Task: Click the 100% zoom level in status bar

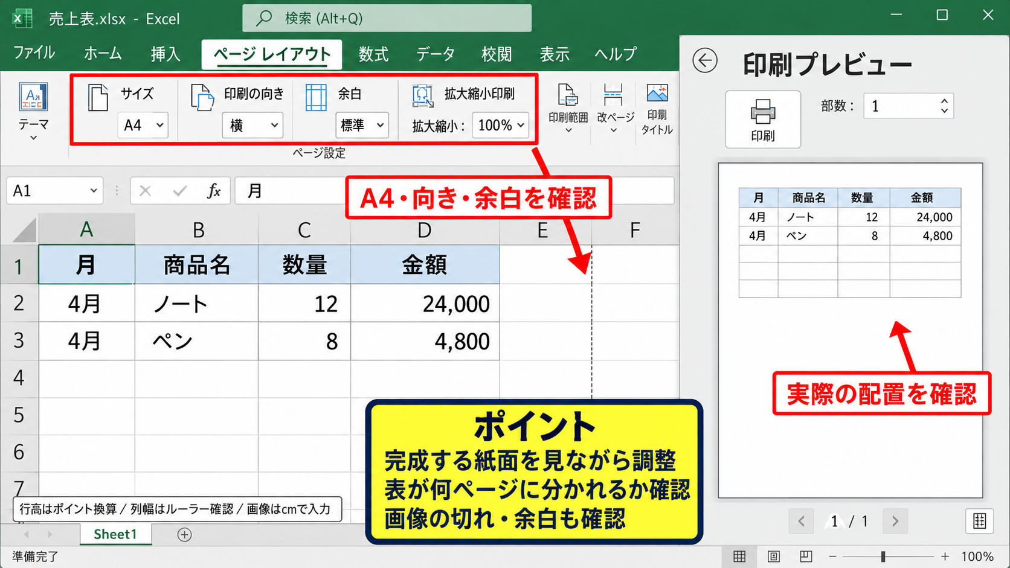Action: (977, 557)
